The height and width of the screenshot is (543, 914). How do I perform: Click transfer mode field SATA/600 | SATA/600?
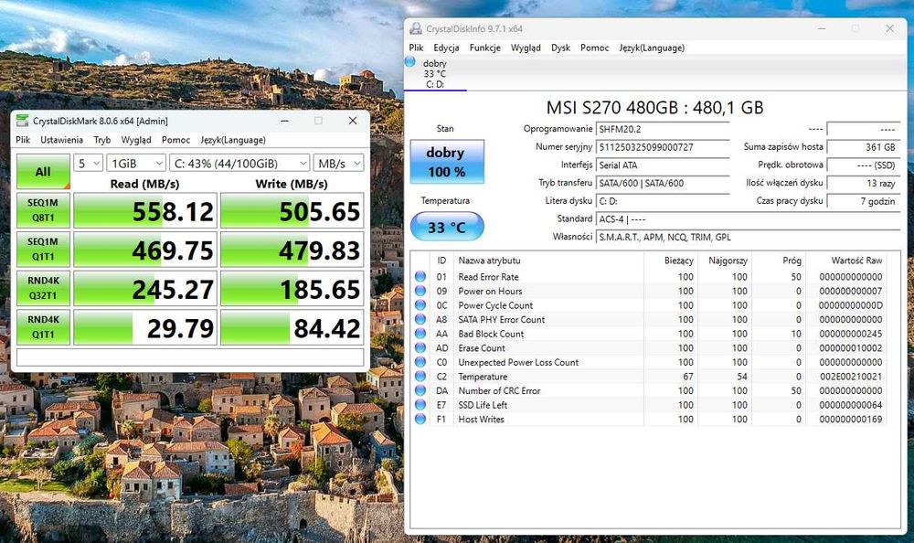click(x=663, y=183)
